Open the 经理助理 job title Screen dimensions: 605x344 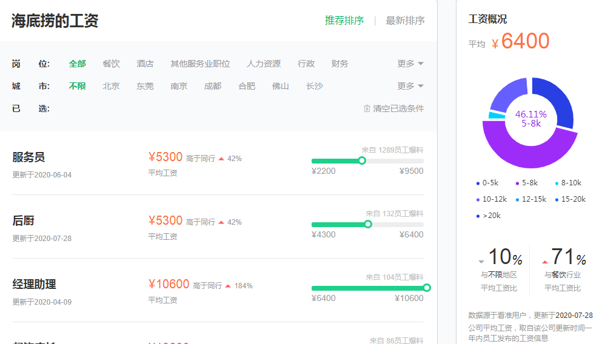point(35,285)
